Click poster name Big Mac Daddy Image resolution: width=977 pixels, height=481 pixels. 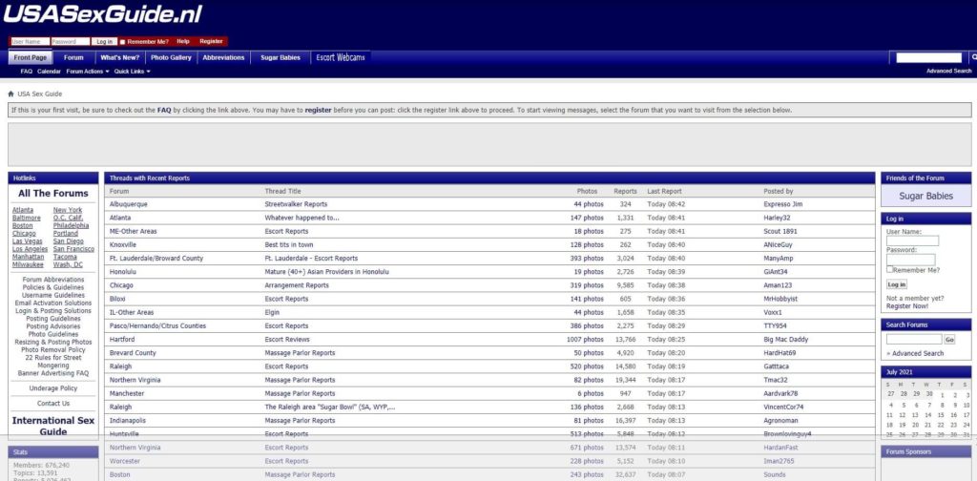pyautogui.click(x=786, y=340)
